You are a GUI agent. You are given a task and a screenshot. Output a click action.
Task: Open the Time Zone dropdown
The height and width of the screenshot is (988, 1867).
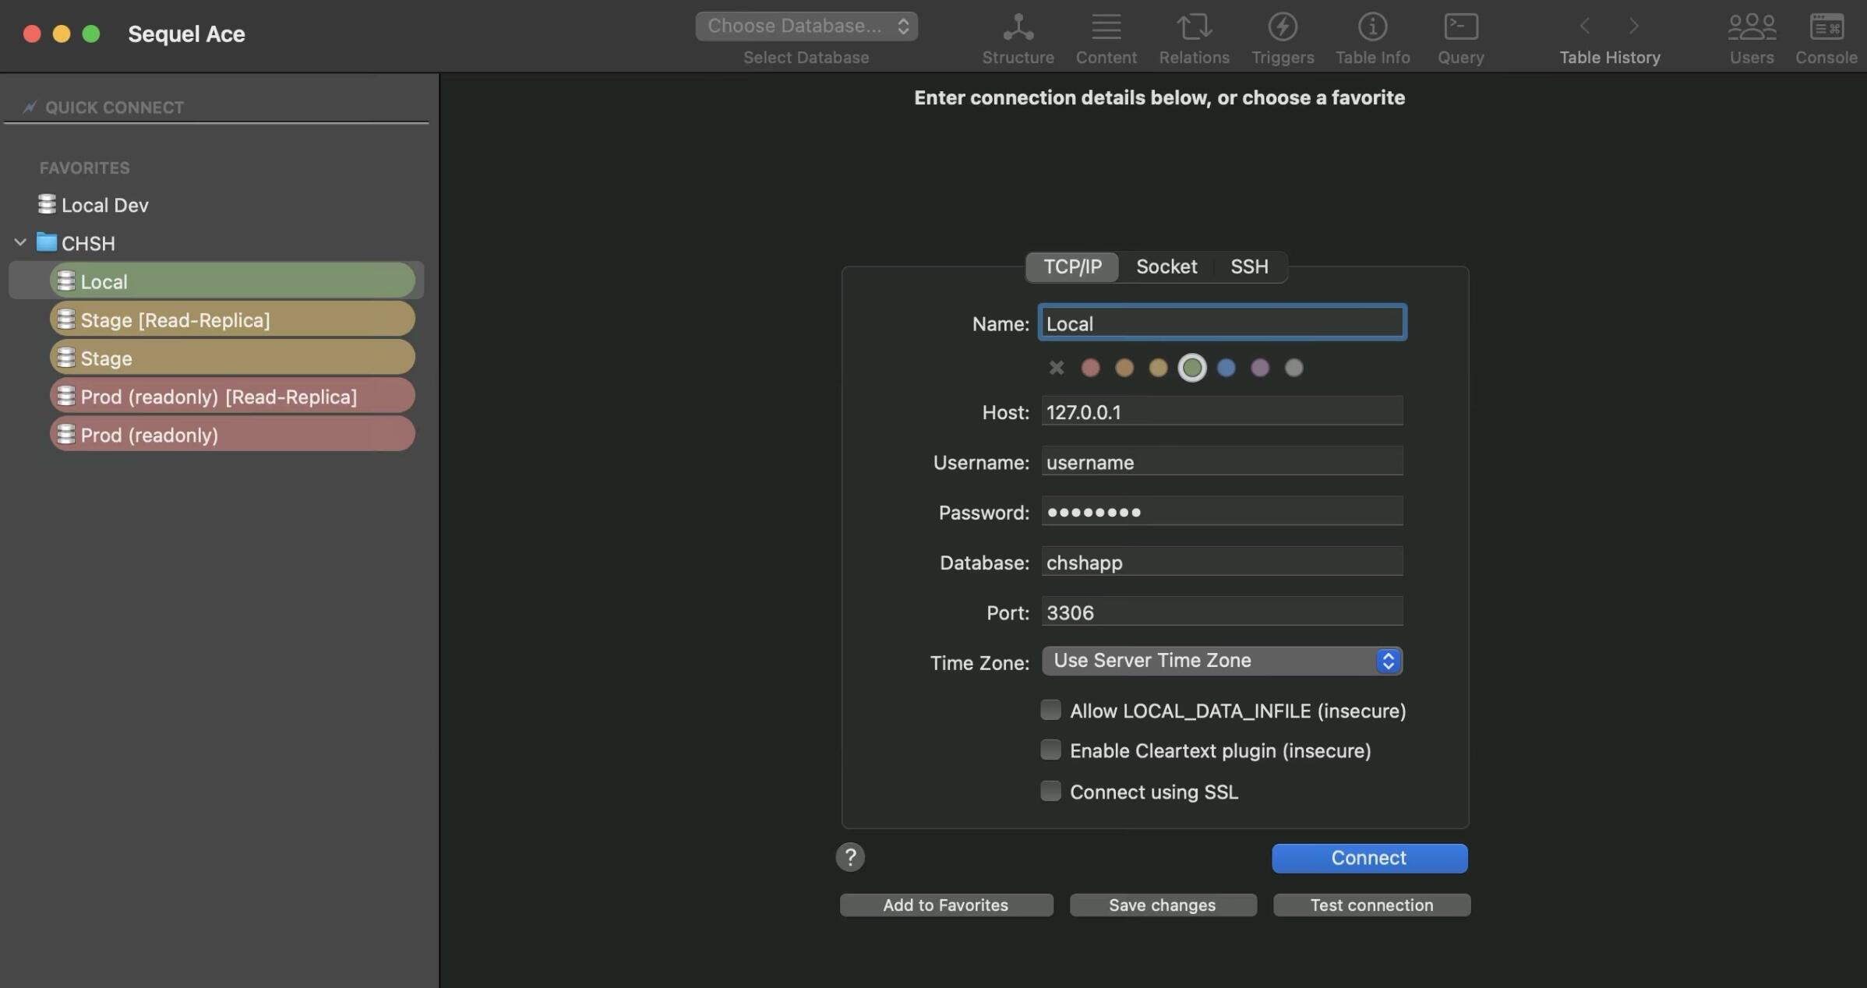pos(1222,661)
